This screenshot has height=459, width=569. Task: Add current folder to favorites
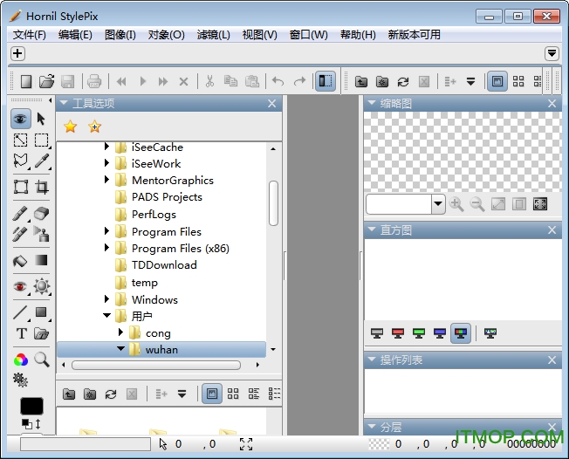click(x=94, y=127)
